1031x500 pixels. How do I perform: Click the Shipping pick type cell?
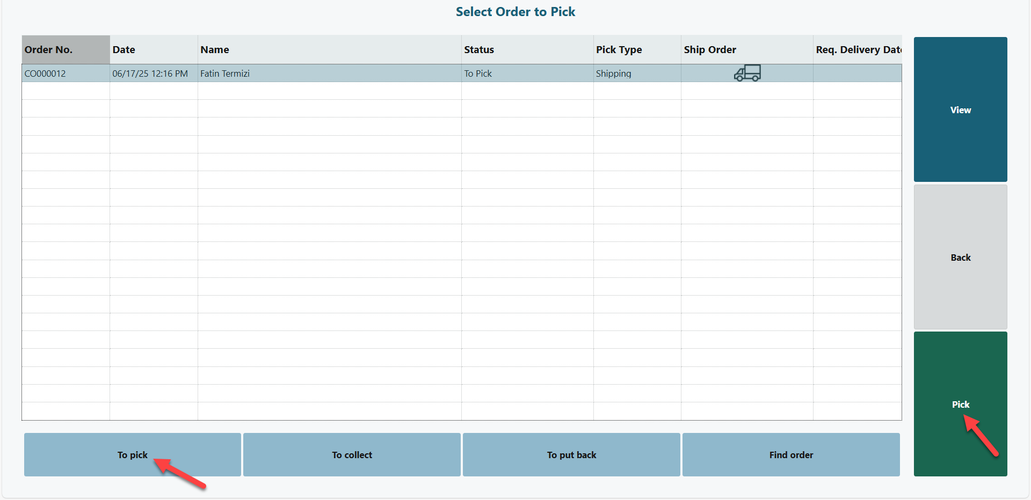point(613,73)
